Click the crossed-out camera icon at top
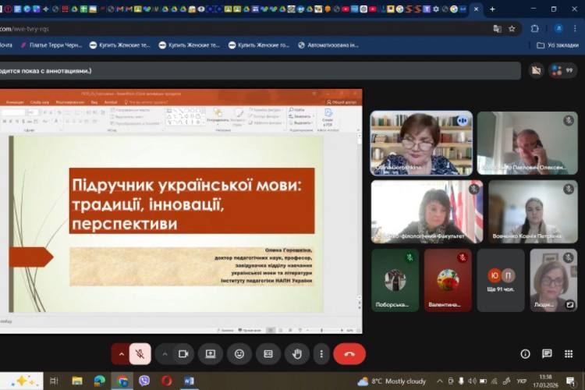This screenshot has width=585, height=390. pyautogui.click(x=535, y=70)
